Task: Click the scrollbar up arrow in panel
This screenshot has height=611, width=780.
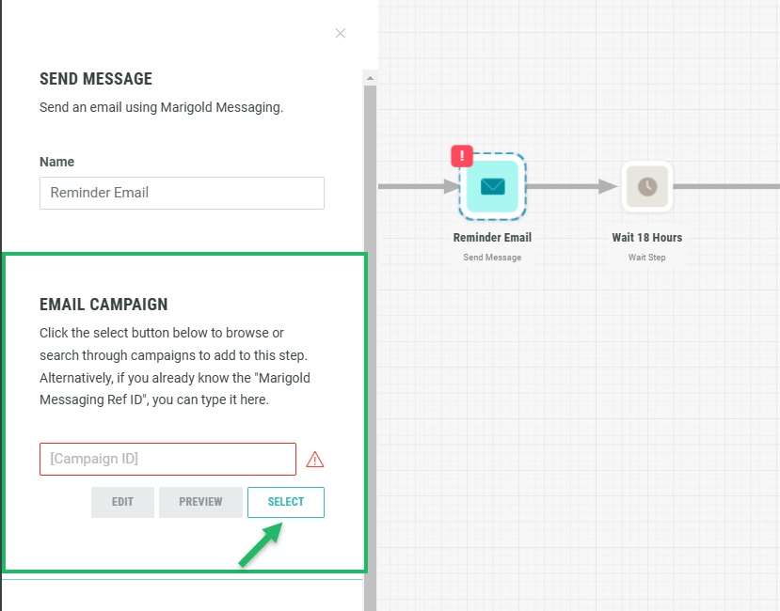Action: pos(371,78)
